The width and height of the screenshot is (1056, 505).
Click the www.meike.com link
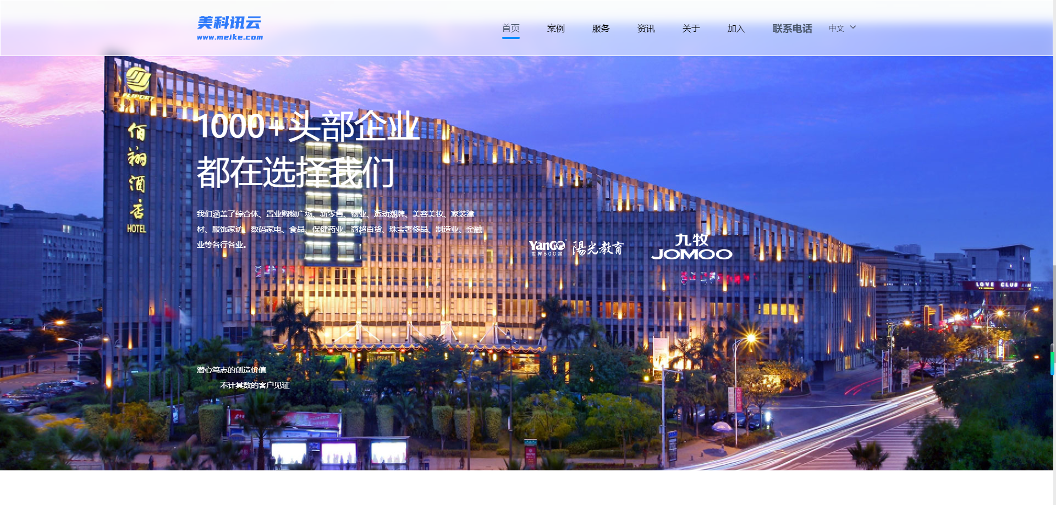tap(230, 37)
